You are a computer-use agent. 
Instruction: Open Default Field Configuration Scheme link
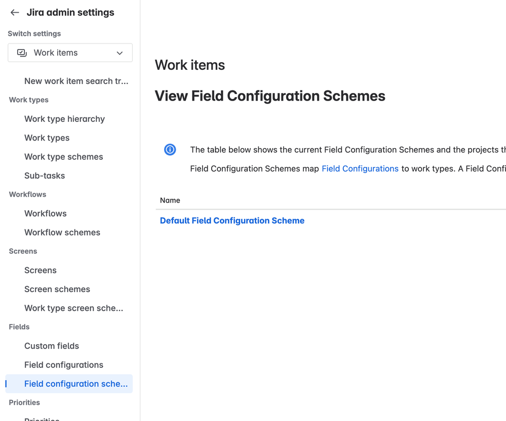[232, 221]
